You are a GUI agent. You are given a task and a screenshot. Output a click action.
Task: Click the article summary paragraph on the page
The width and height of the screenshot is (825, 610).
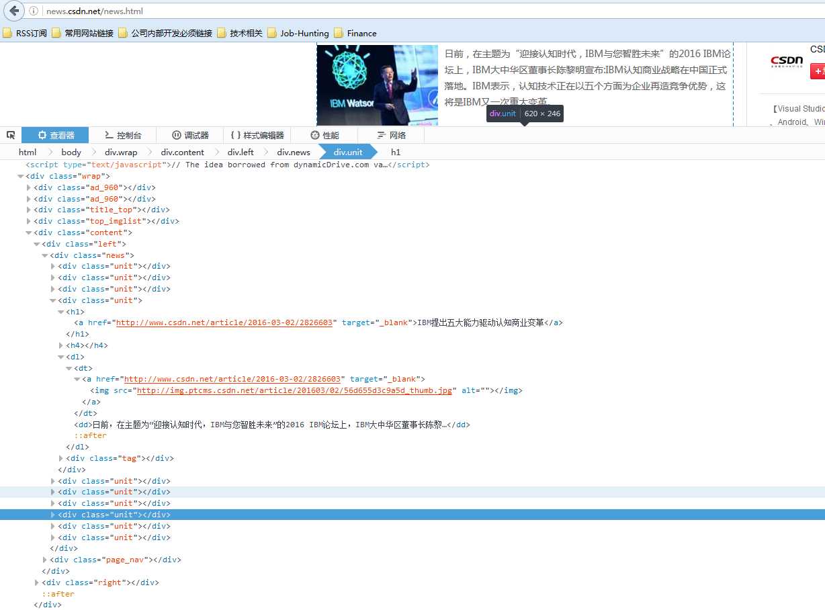tap(586, 78)
